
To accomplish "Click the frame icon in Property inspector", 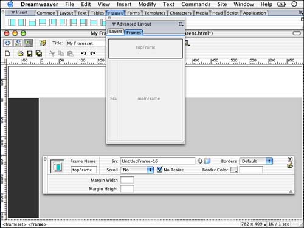I will pos(57,166).
